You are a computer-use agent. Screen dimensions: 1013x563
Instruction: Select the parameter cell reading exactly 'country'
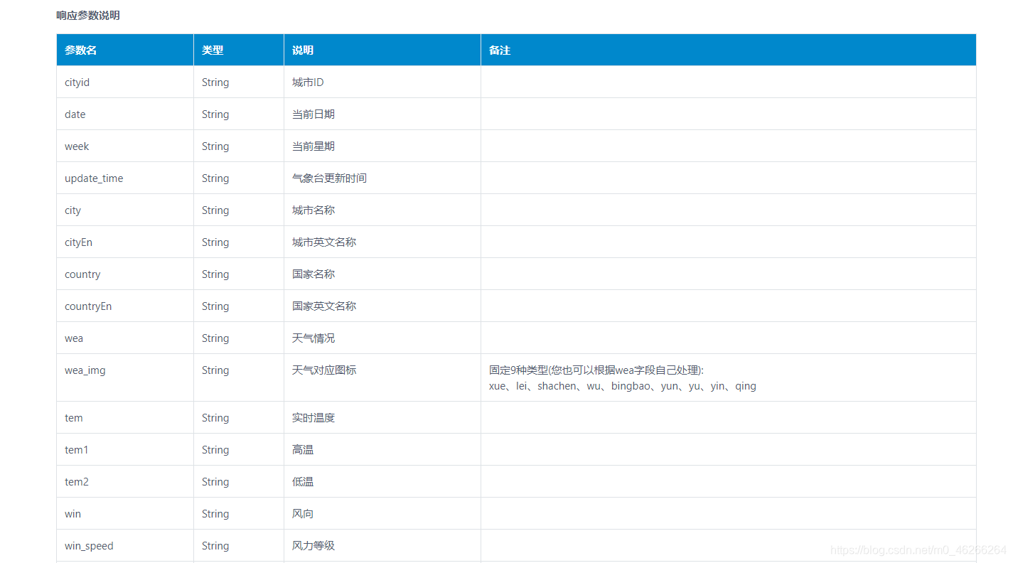[x=125, y=274]
